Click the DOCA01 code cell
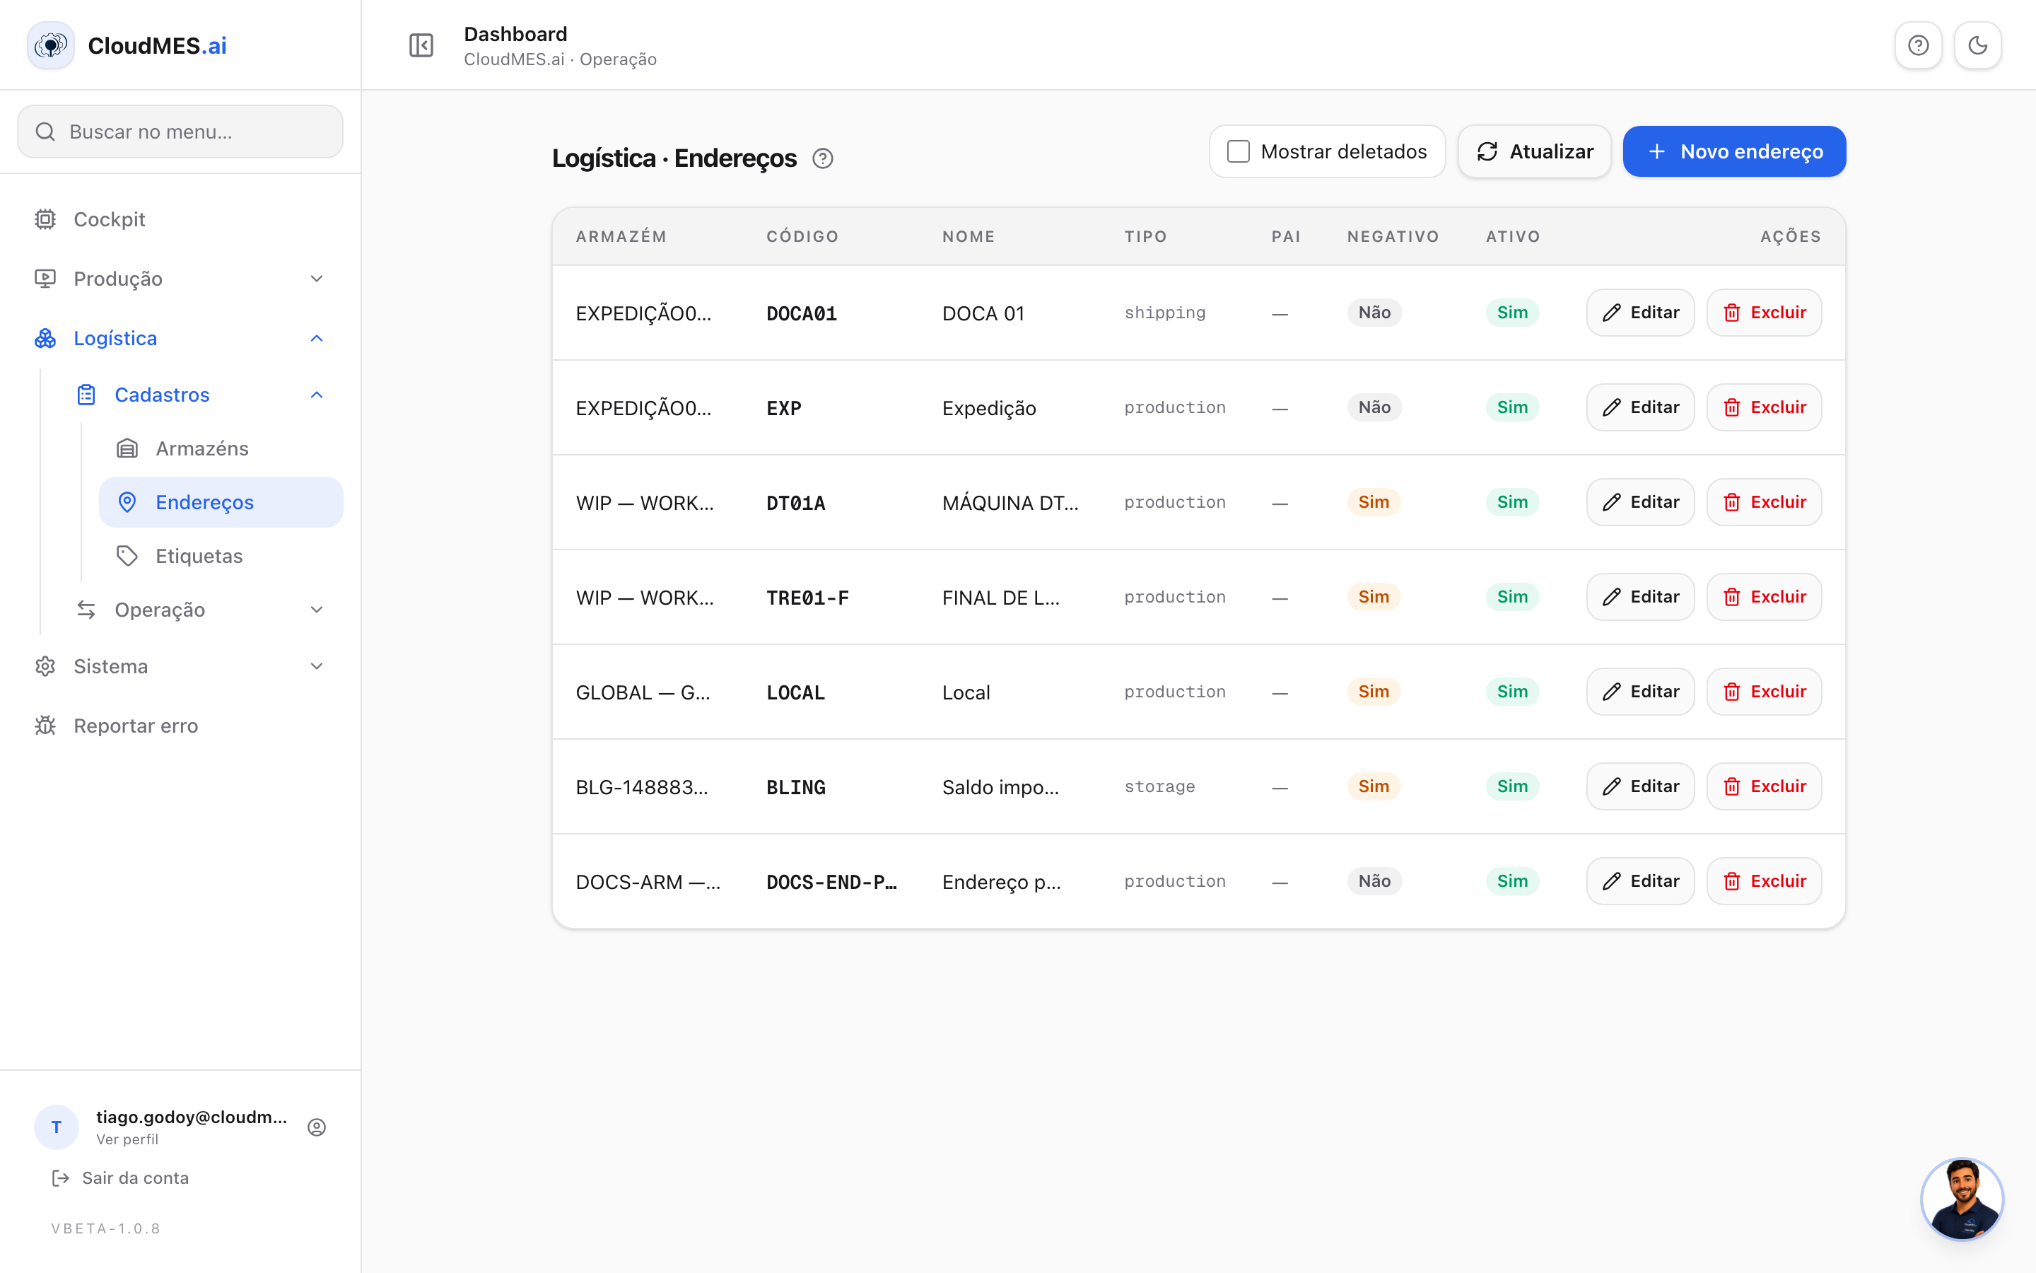2036x1273 pixels. [x=802, y=314]
